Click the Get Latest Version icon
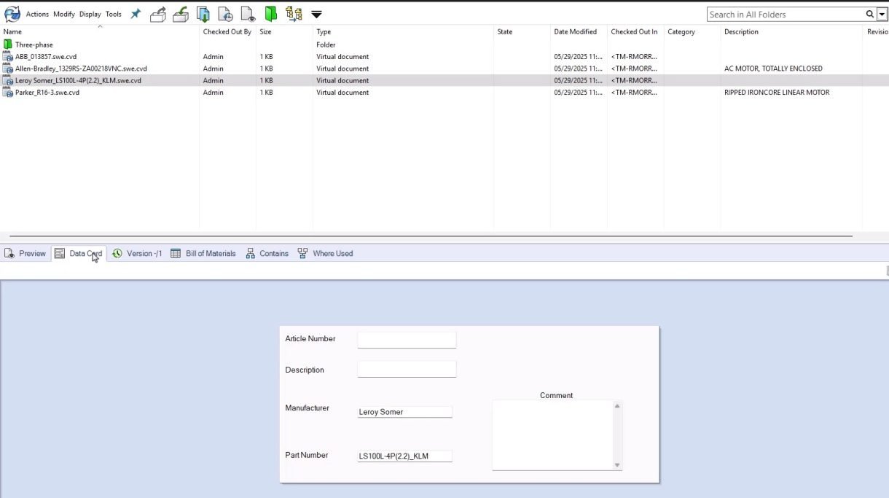This screenshot has height=498, width=889. pos(204,14)
